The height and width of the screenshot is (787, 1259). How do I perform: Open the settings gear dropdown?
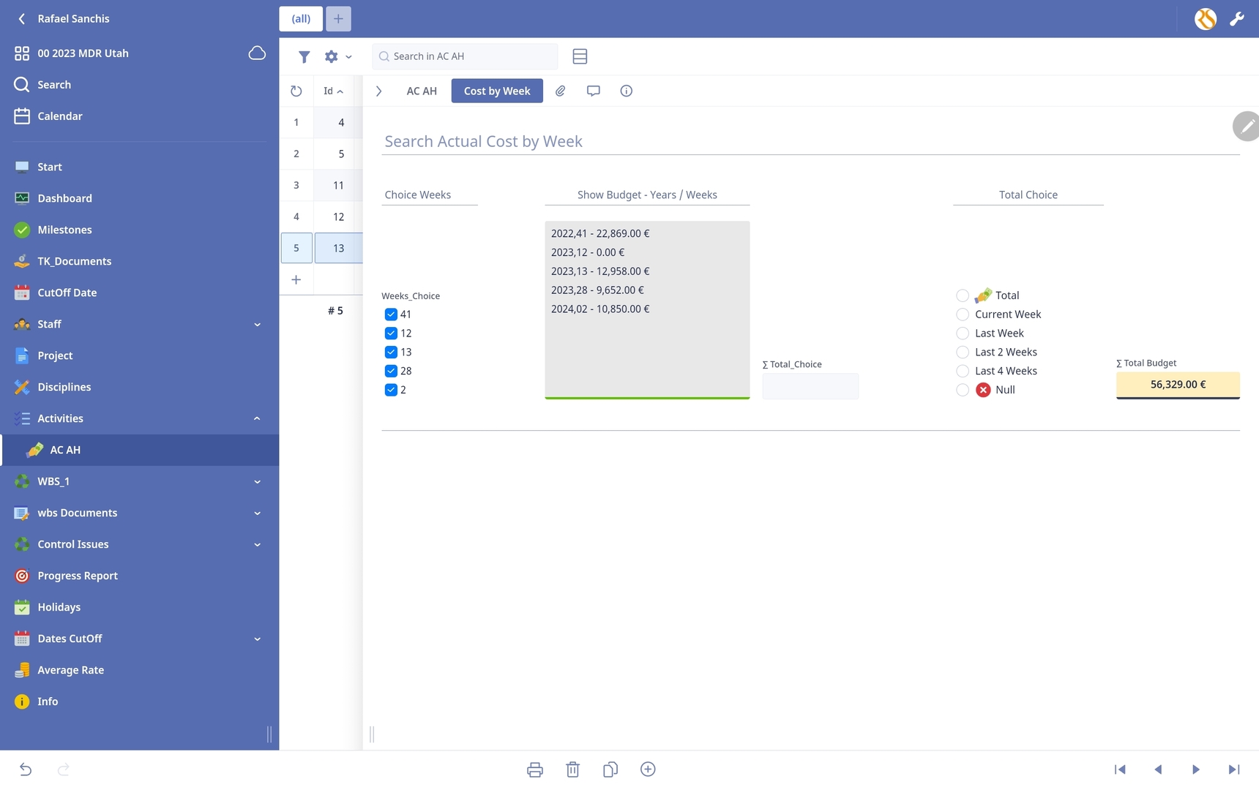[337, 56]
